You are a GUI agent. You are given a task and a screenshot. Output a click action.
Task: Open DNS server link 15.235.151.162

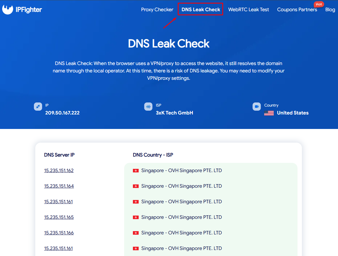(59, 170)
